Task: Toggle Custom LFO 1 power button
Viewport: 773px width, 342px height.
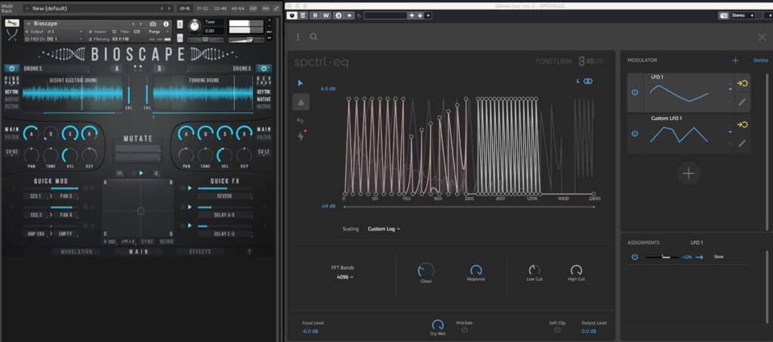Action: (635, 134)
